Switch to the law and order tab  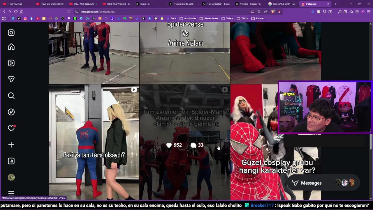tap(50, 4)
